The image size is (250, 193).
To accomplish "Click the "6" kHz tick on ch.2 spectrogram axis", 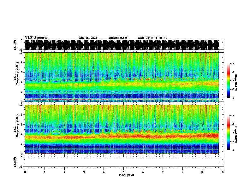I will click(x=22, y=125).
